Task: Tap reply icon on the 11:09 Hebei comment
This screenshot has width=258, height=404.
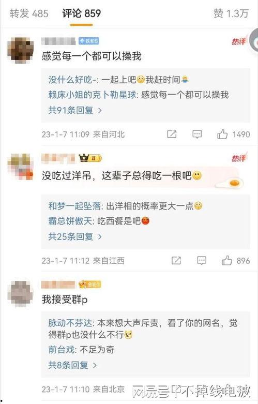Action: (x=197, y=134)
